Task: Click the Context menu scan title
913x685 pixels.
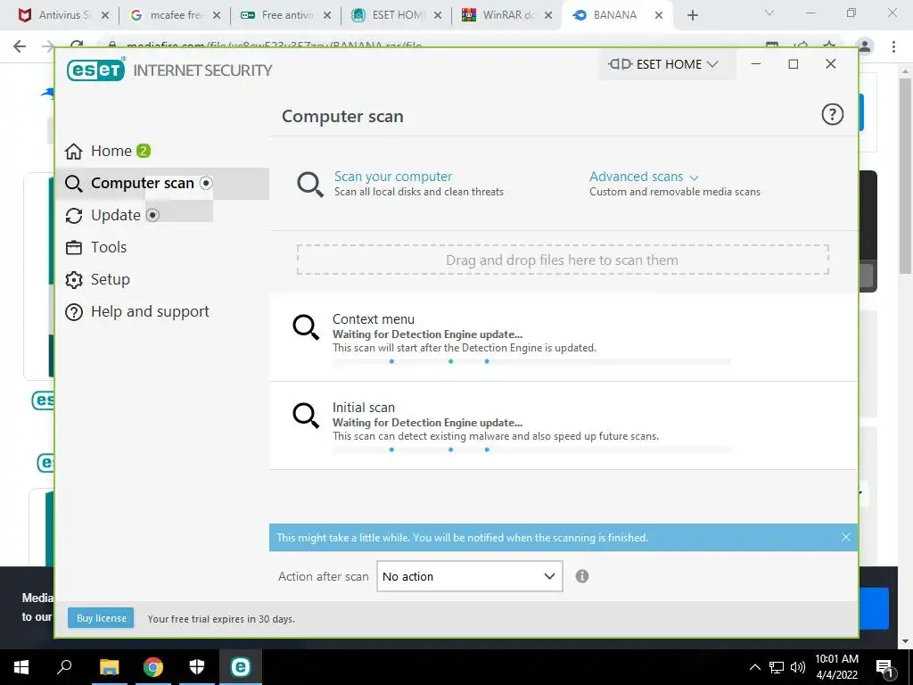Action: (374, 319)
